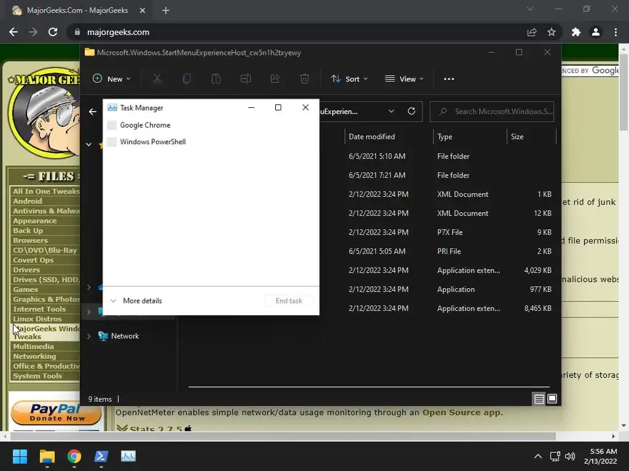Open Task Manager from the taskbar
Viewport: 629px width, 471px height.
[x=128, y=456]
